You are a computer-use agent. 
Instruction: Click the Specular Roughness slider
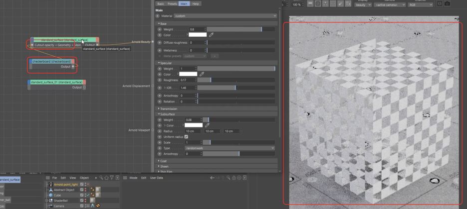tap(236, 80)
